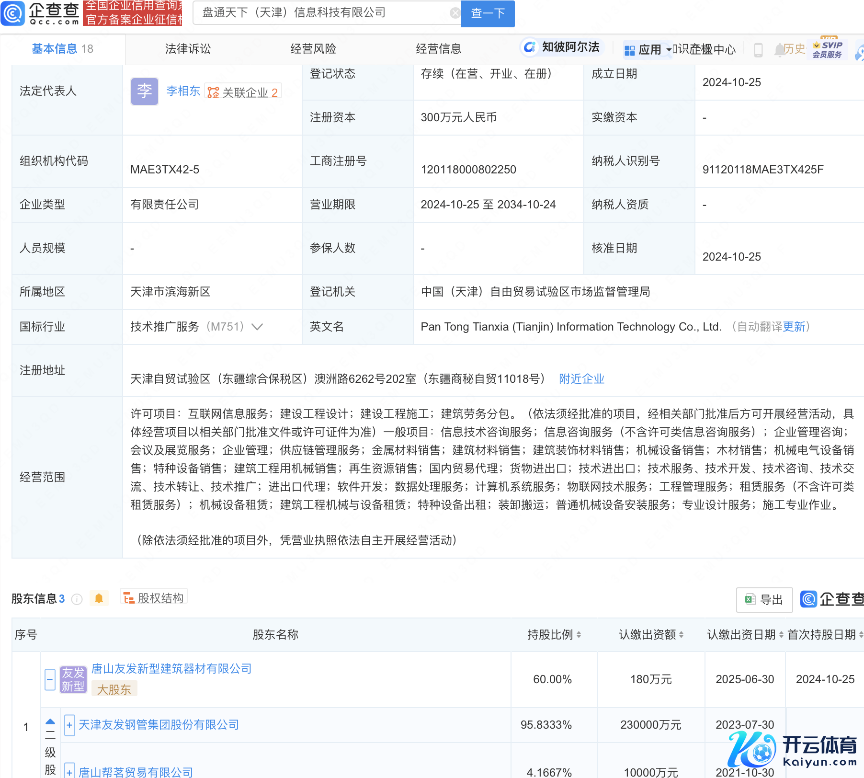Click the notification bell in the top bar
Screen dimensions: 864x778
[x=779, y=49]
